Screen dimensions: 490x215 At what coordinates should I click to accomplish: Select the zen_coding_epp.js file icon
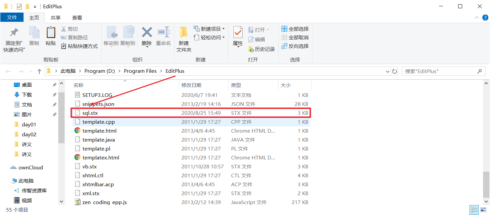coord(77,202)
